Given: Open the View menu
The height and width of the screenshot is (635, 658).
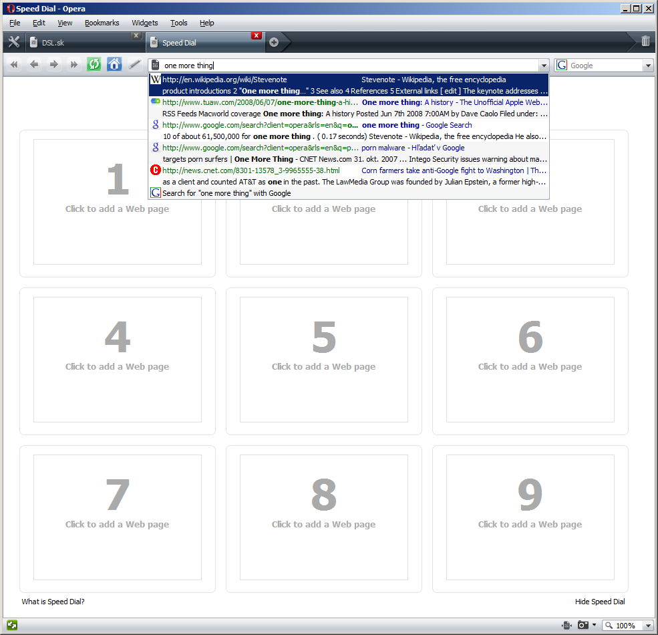Looking at the screenshot, I should [65, 23].
